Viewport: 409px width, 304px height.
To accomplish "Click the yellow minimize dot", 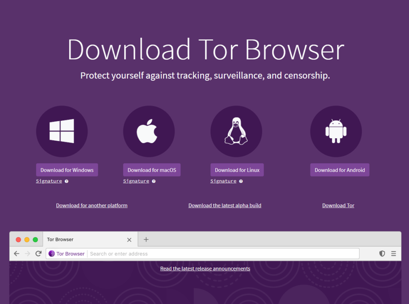I will click(27, 239).
